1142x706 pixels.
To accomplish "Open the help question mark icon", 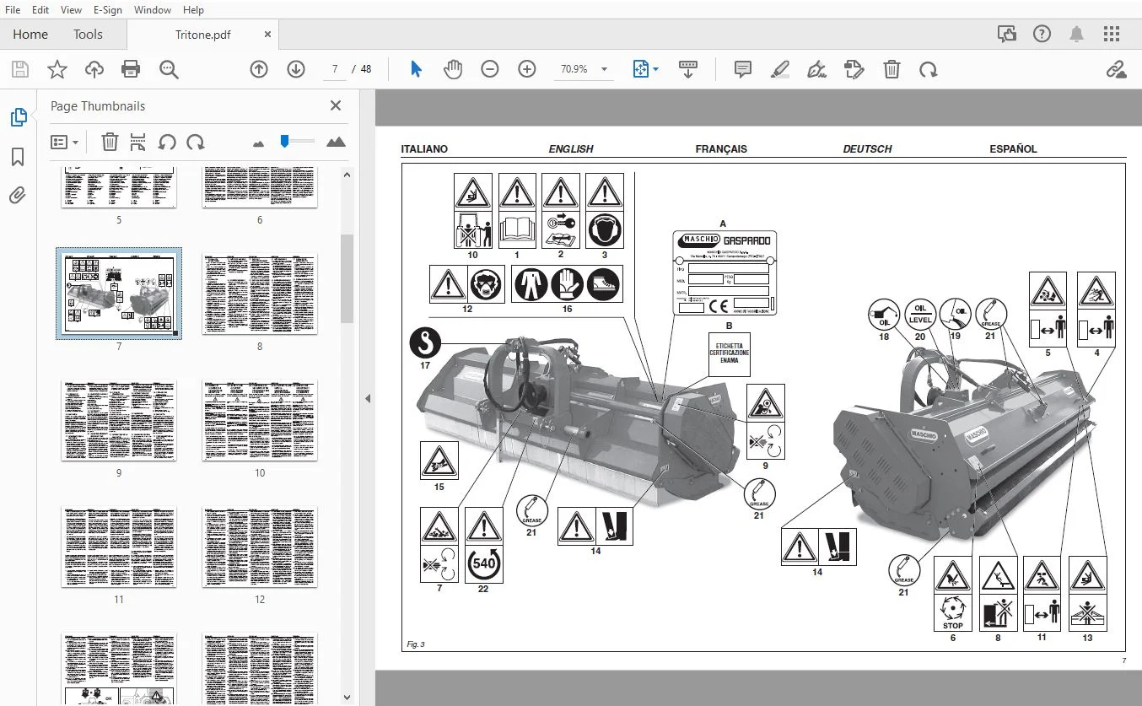I will pos(1042,35).
